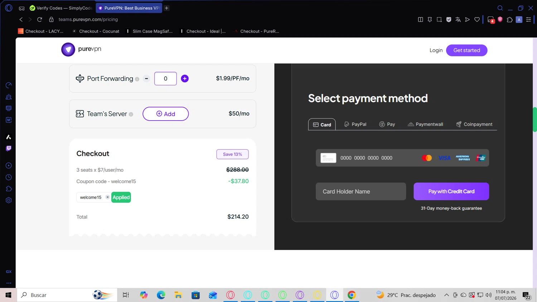Click the green Applied coupon button
Viewport: 537px width, 302px height.
pos(121,197)
